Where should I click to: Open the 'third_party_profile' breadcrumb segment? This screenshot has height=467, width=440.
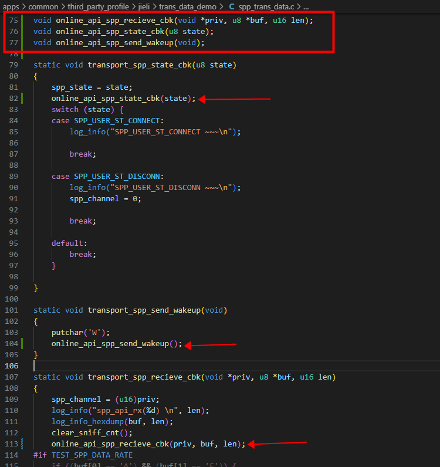[99, 6]
